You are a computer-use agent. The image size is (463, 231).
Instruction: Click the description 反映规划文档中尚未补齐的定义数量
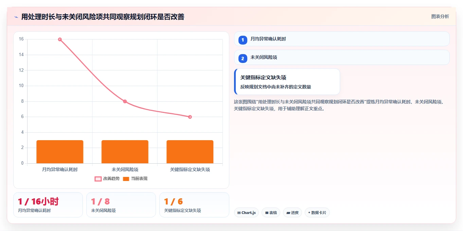click(x=275, y=87)
